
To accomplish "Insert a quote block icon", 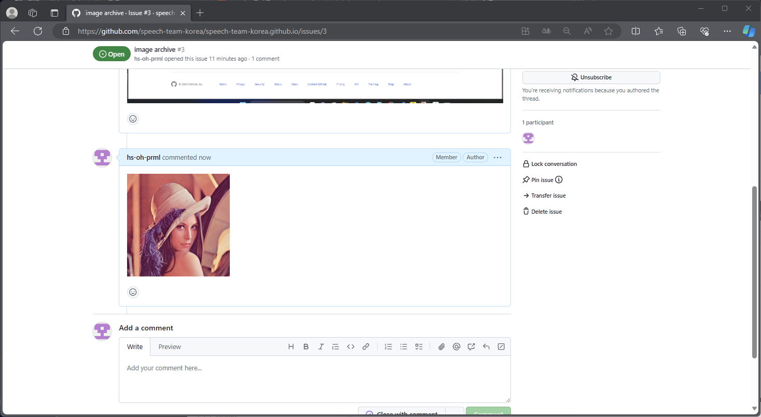I will point(336,346).
